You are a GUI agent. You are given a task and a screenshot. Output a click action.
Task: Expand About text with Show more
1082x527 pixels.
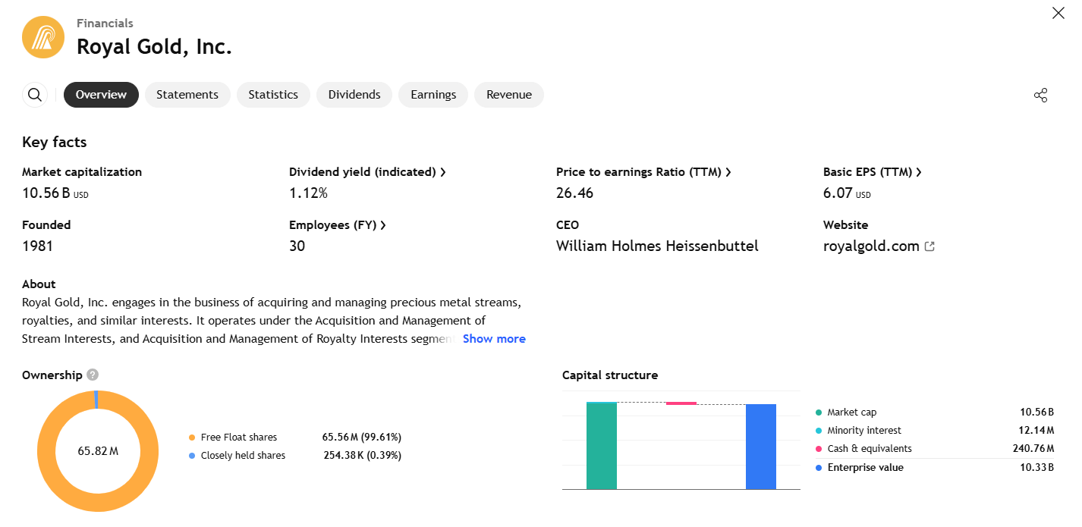click(494, 339)
